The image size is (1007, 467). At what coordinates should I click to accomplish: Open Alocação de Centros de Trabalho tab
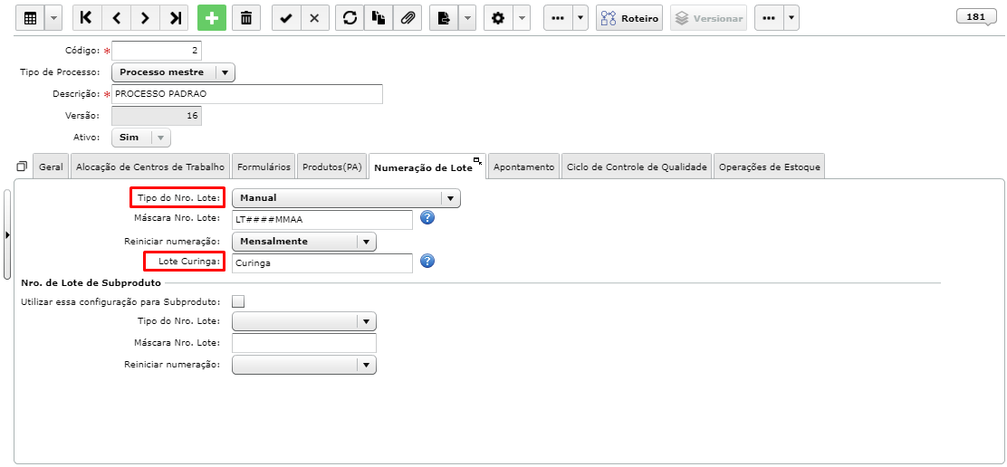[150, 167]
